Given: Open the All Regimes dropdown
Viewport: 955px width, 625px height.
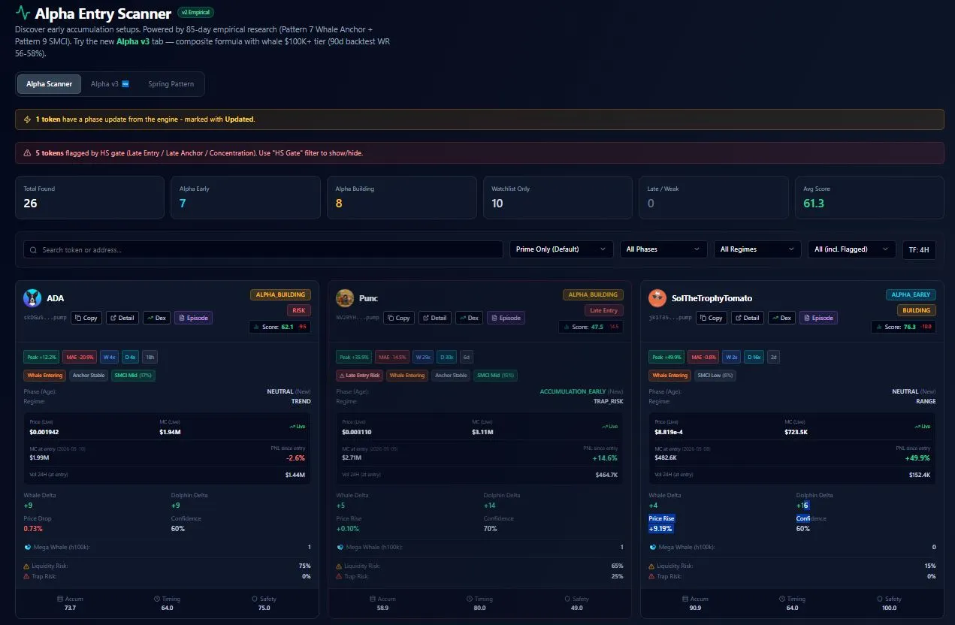Looking at the screenshot, I should (757, 249).
